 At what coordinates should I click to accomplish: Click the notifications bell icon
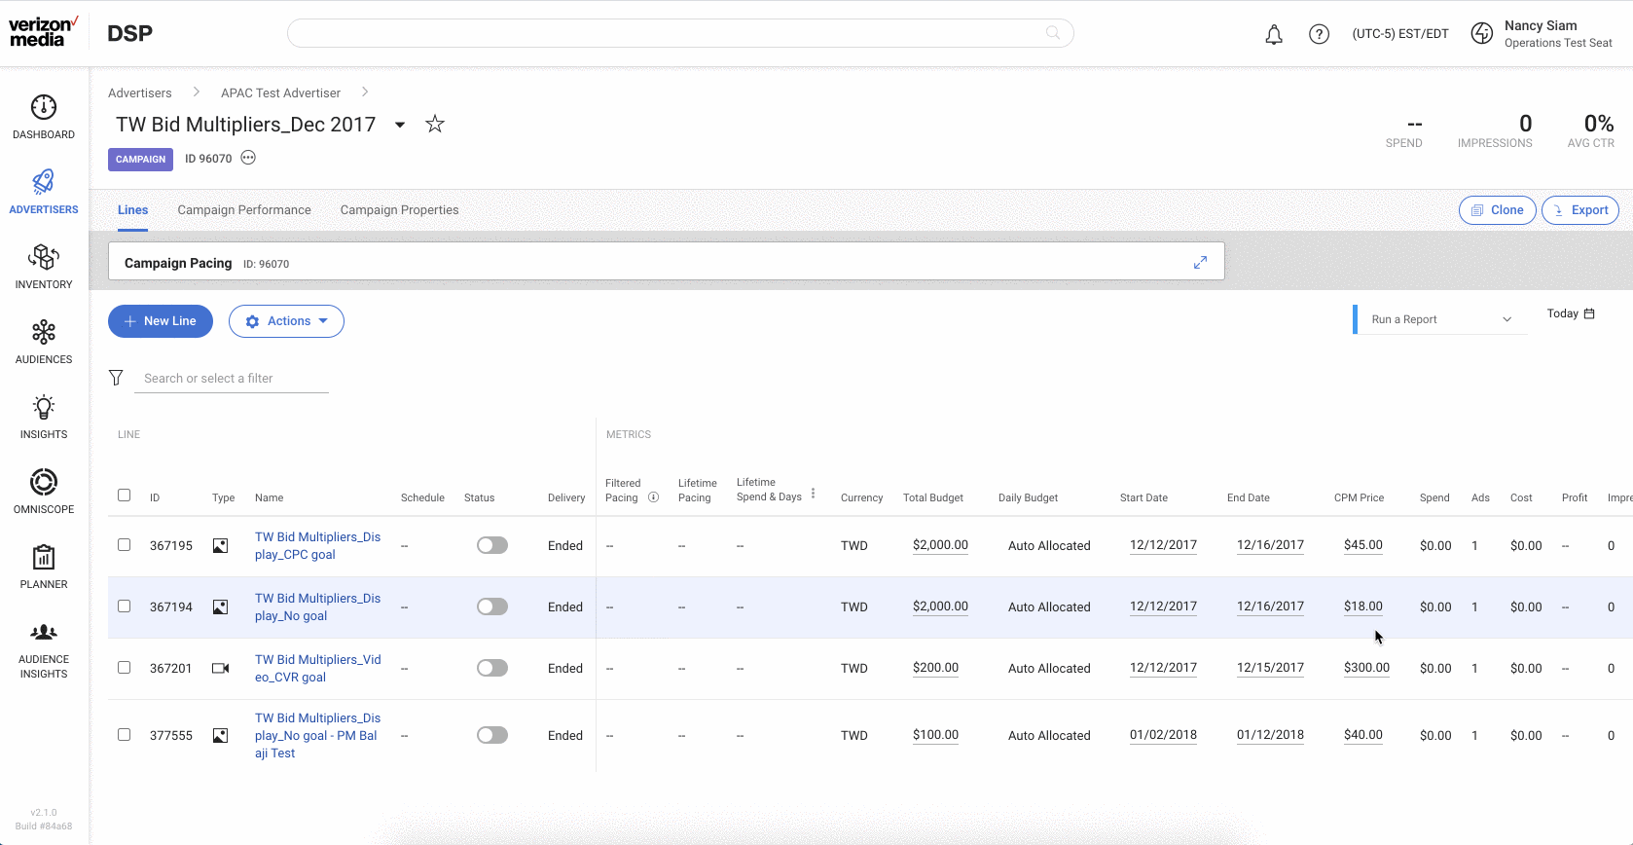pos(1274,34)
